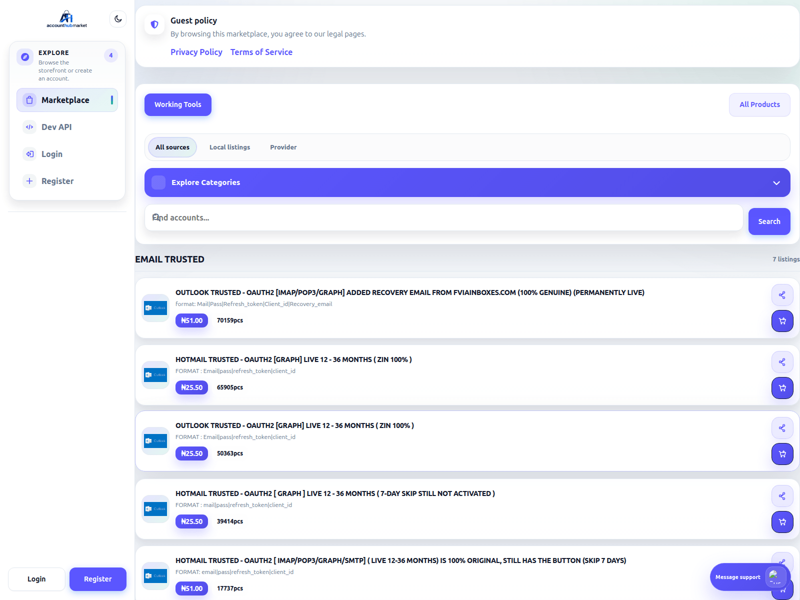800x600 pixels.
Task: Share Hotmail 7-day skip 39414pcs listing
Action: click(x=782, y=496)
